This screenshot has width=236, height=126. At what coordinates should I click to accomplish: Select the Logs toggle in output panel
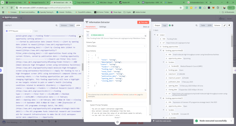pos(165,25)
